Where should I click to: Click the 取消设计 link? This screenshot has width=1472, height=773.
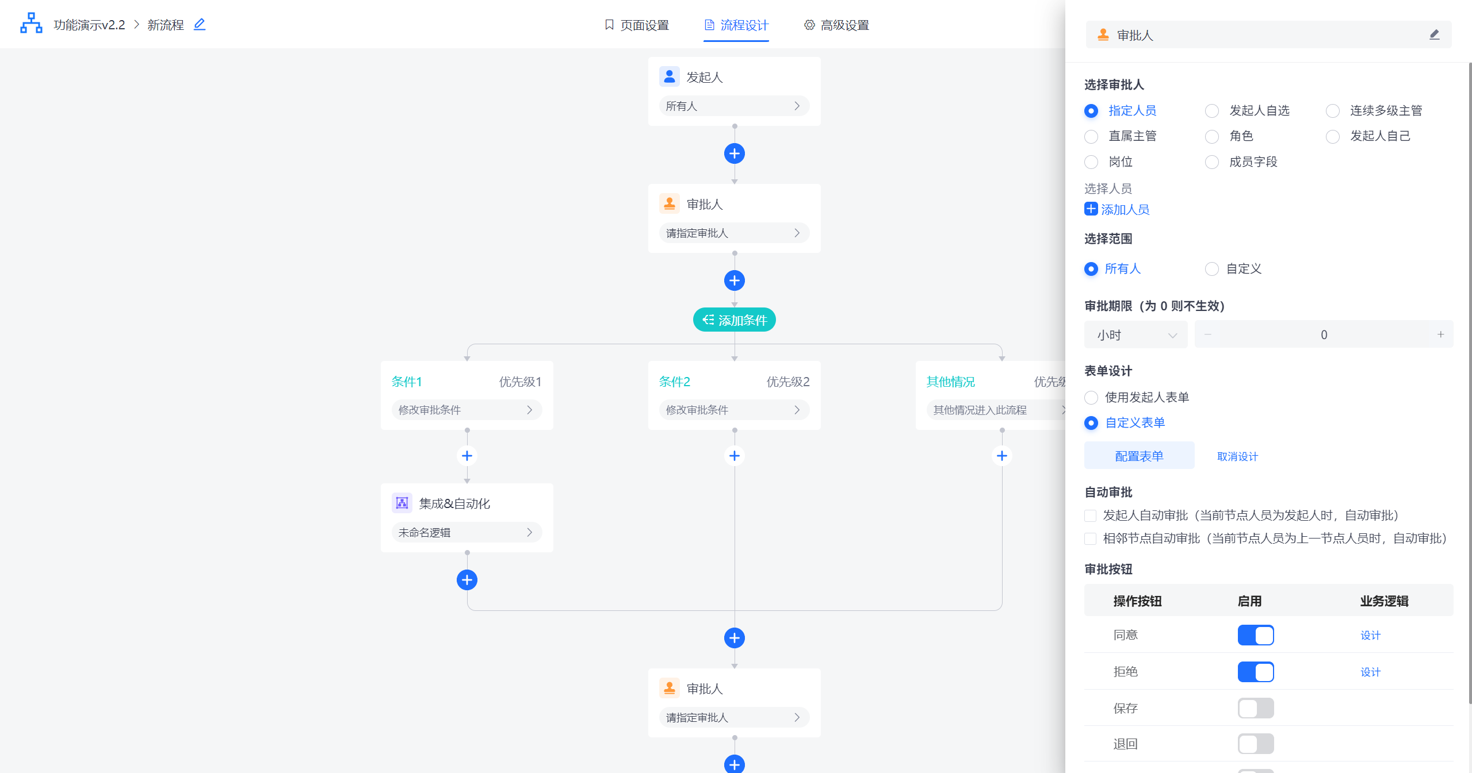[x=1237, y=456]
